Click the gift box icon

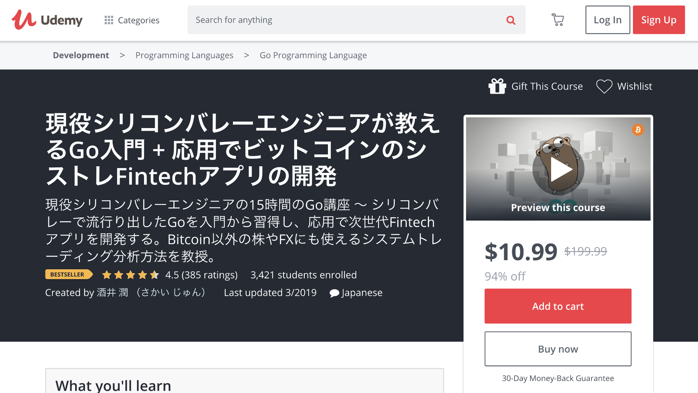click(x=497, y=86)
